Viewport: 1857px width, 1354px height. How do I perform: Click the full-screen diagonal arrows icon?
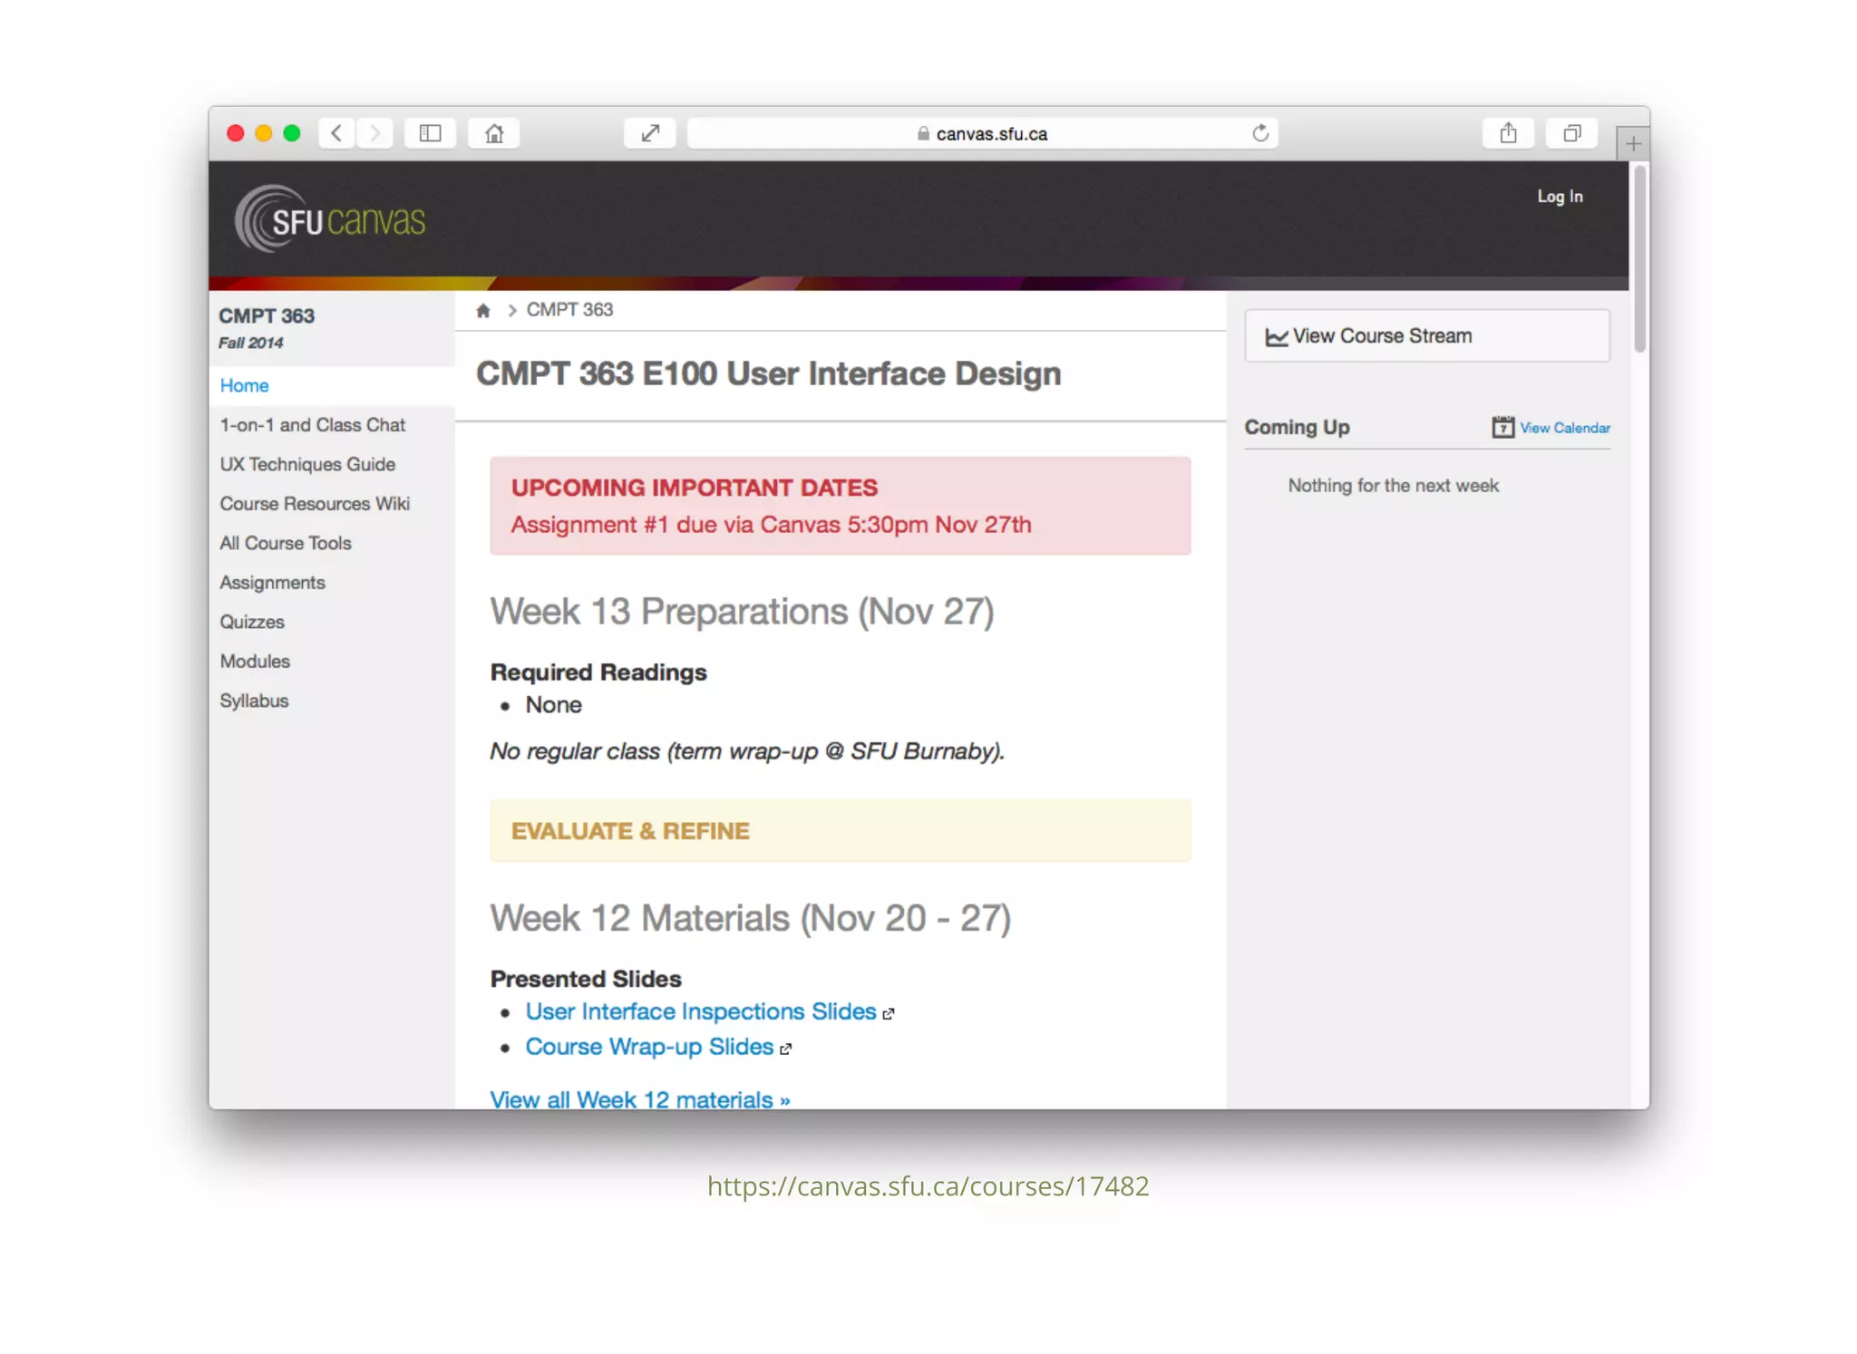(x=650, y=133)
